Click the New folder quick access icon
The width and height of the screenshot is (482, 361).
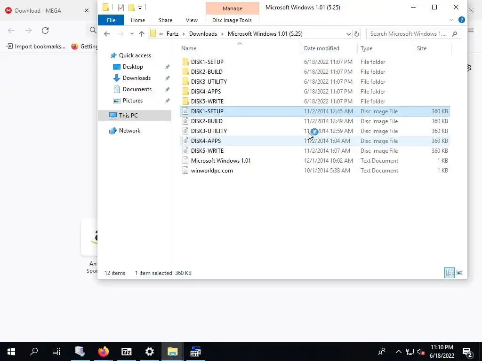pos(132,8)
